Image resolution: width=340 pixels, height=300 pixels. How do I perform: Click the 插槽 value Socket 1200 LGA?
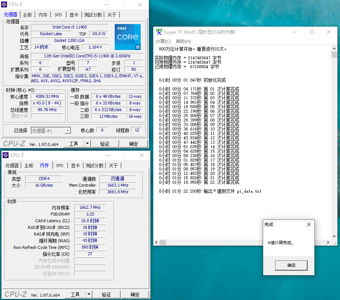[70, 40]
